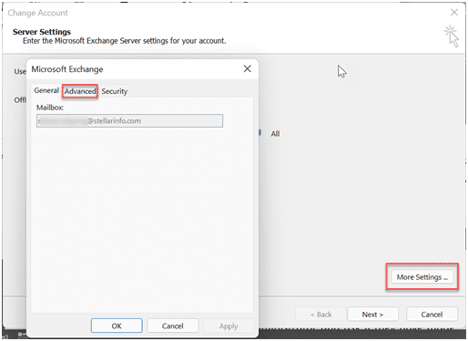This screenshot has width=468, height=341.
Task: Click the 'Enter the Microsoft Exchange Server settings' text
Action: pyautogui.click(x=125, y=41)
